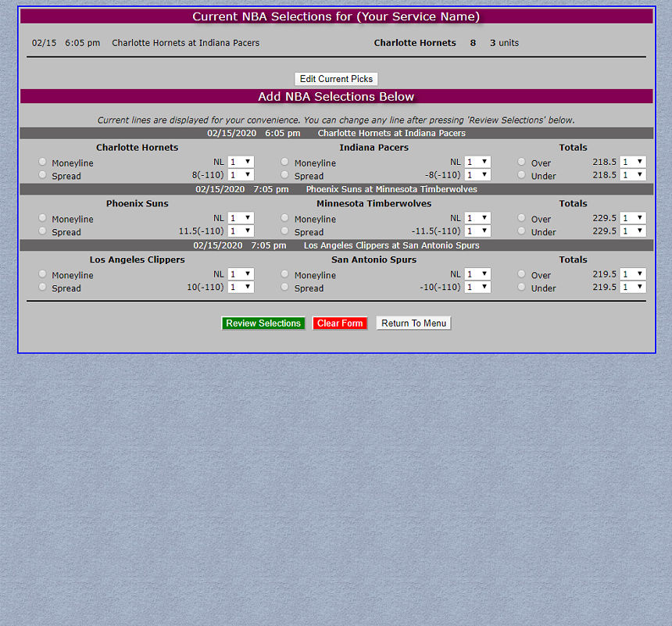Open units dropdown for Spurs Spread -10(-110)

tap(477, 288)
